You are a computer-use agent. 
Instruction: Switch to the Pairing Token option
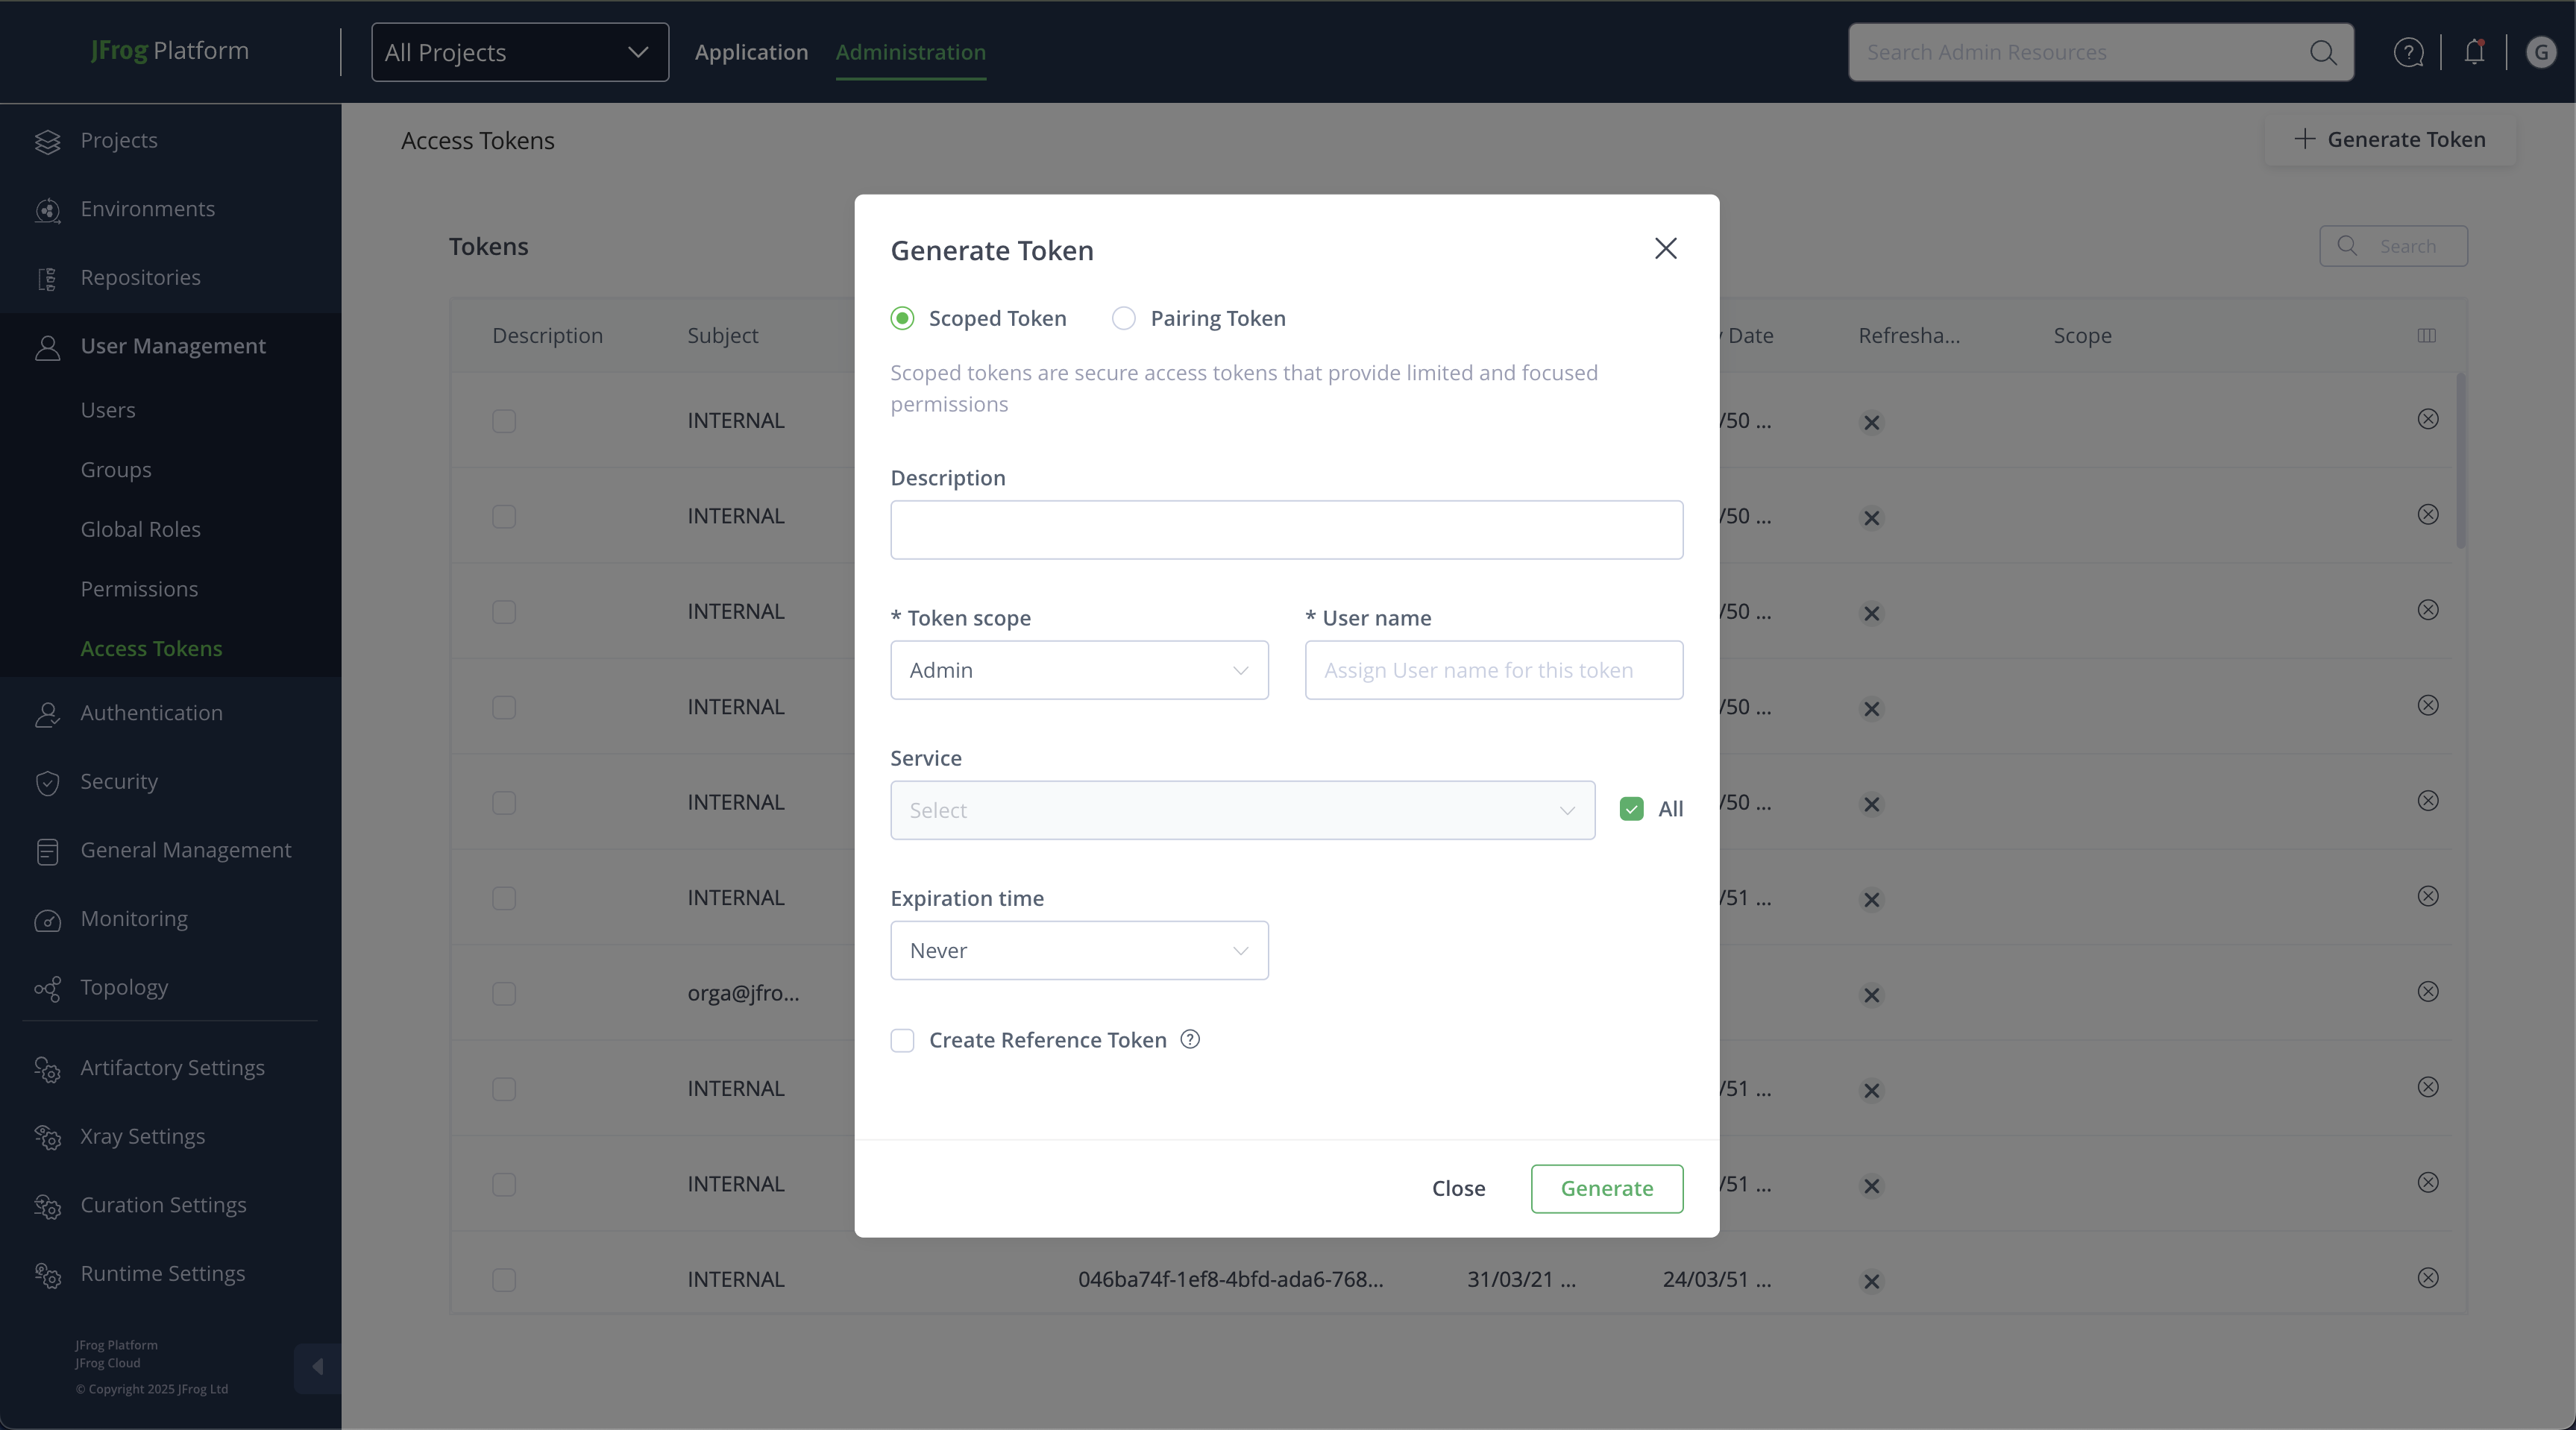pyautogui.click(x=1123, y=318)
